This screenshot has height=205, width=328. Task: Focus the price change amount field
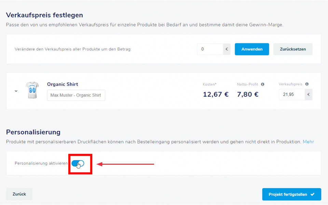[210, 49]
